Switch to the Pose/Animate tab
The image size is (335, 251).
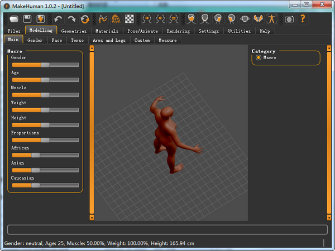[142, 31]
